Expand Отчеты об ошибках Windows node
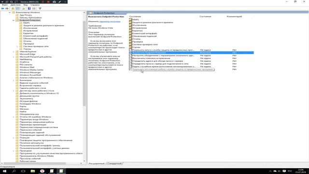This screenshot has height=174, width=309. point(14,117)
